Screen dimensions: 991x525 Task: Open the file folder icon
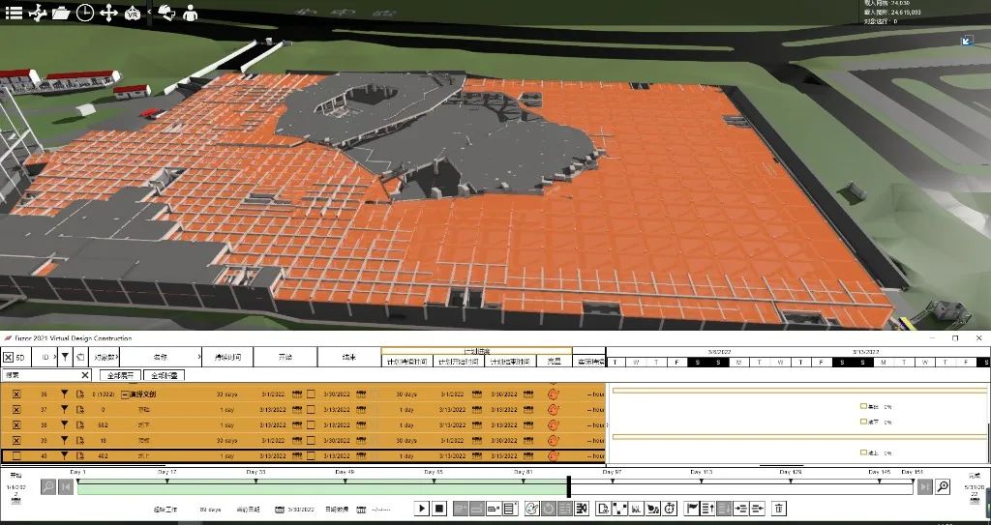point(61,13)
